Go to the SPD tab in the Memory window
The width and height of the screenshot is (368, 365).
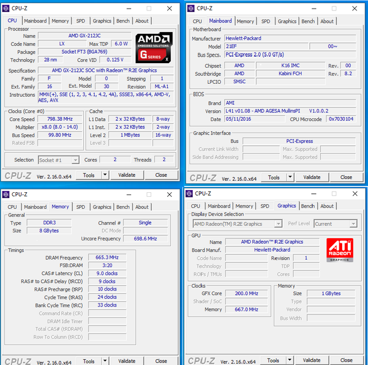[x=80, y=207]
